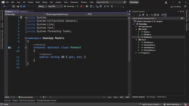This screenshot has width=189, height=106.
Task: Collapse the Stores folder in Solution Explorer
Action: pos(136,40)
